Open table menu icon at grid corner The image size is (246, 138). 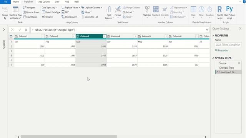pos(11,36)
